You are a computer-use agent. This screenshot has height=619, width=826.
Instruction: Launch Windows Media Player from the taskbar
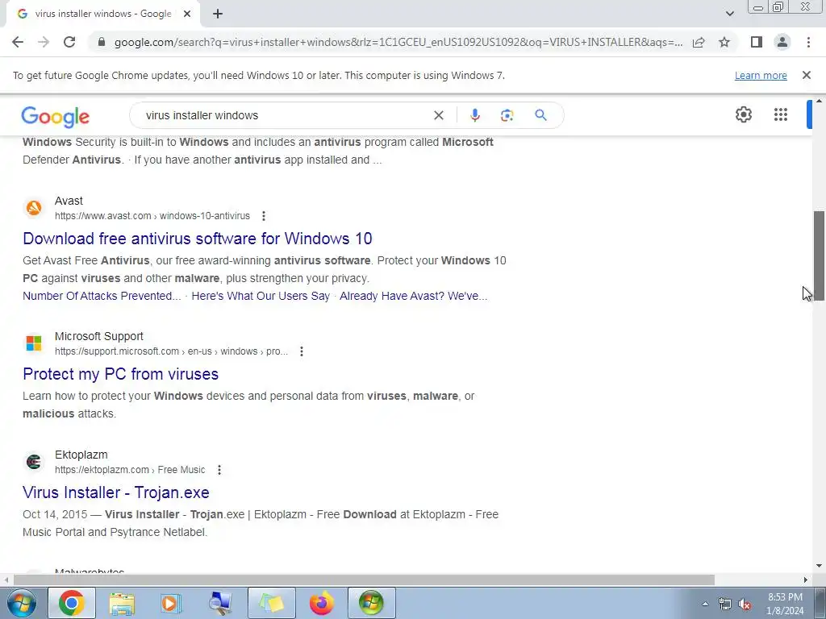[x=171, y=603]
